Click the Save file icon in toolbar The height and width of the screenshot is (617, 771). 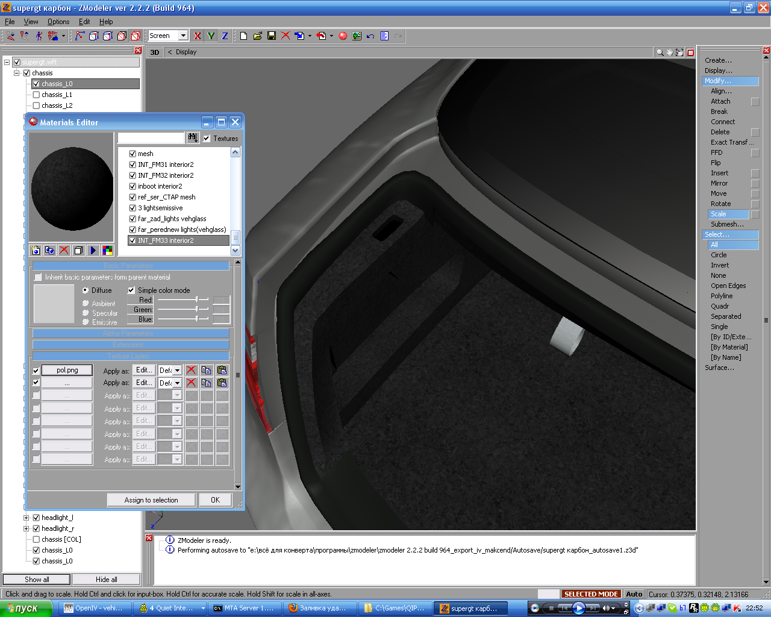(272, 36)
